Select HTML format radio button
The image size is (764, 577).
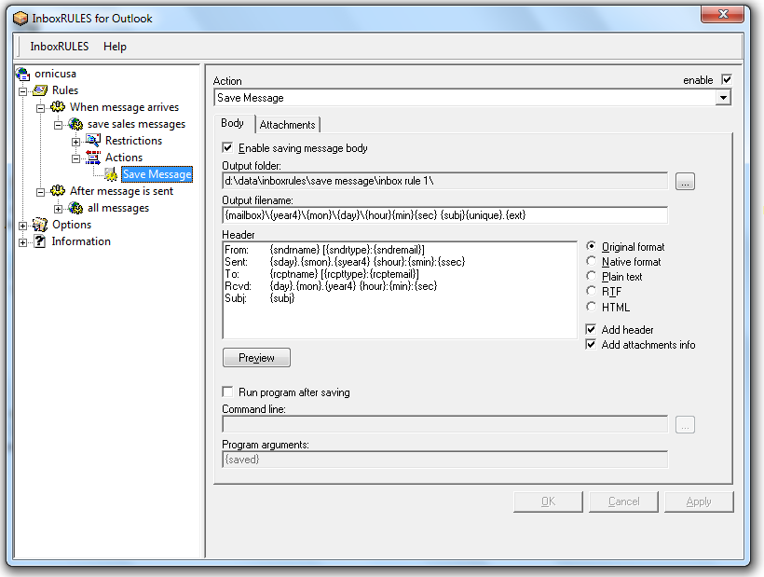591,307
